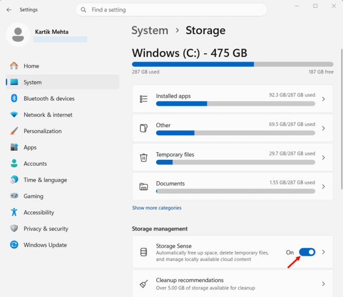
Task: Click the Temporary files trash icon
Action: coord(144,157)
